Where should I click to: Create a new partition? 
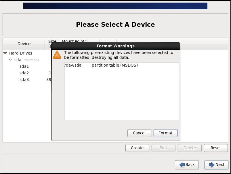[137, 148]
